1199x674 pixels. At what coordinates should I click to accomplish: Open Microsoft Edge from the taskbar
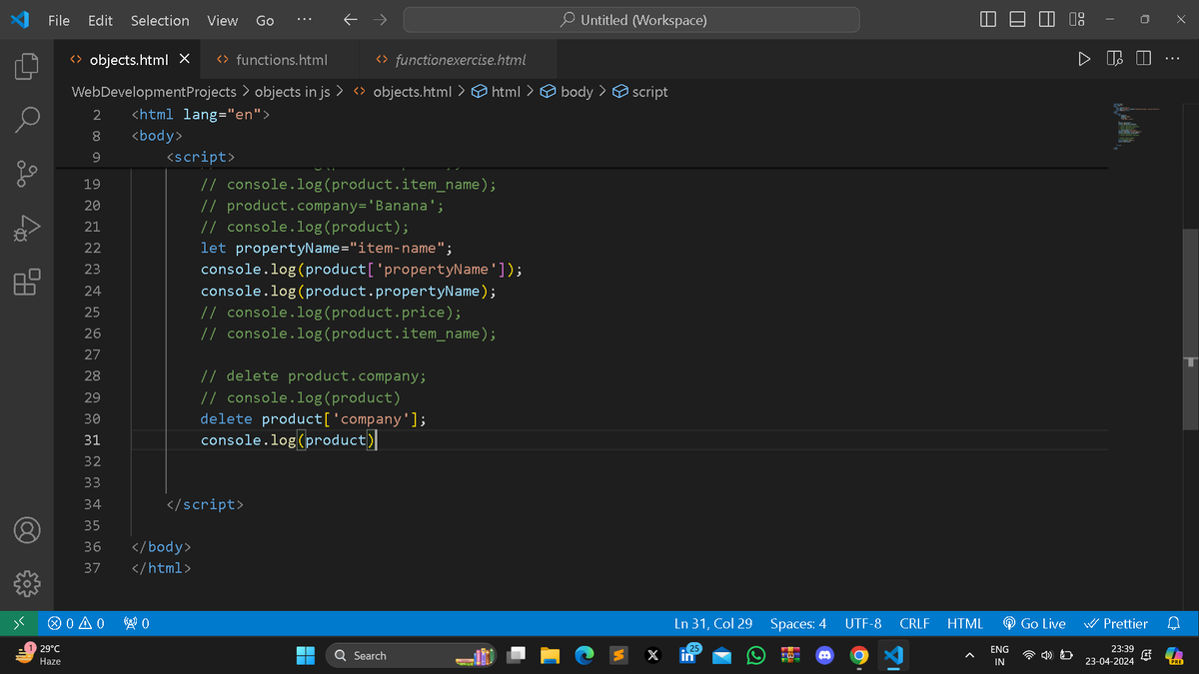point(585,655)
